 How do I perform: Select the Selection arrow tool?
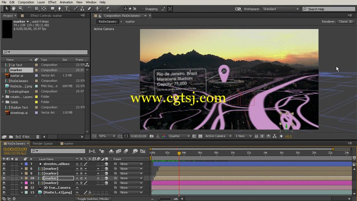[7, 8]
